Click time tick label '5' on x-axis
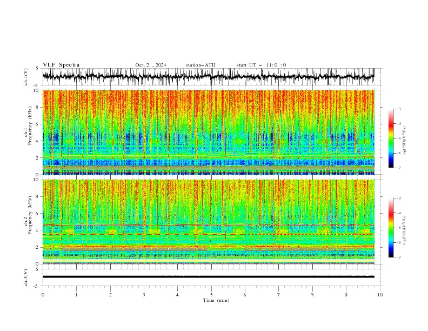Screen dimensions: 428x331 tap(211, 295)
